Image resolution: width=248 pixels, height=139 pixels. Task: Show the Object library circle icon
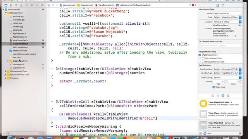[223, 96]
